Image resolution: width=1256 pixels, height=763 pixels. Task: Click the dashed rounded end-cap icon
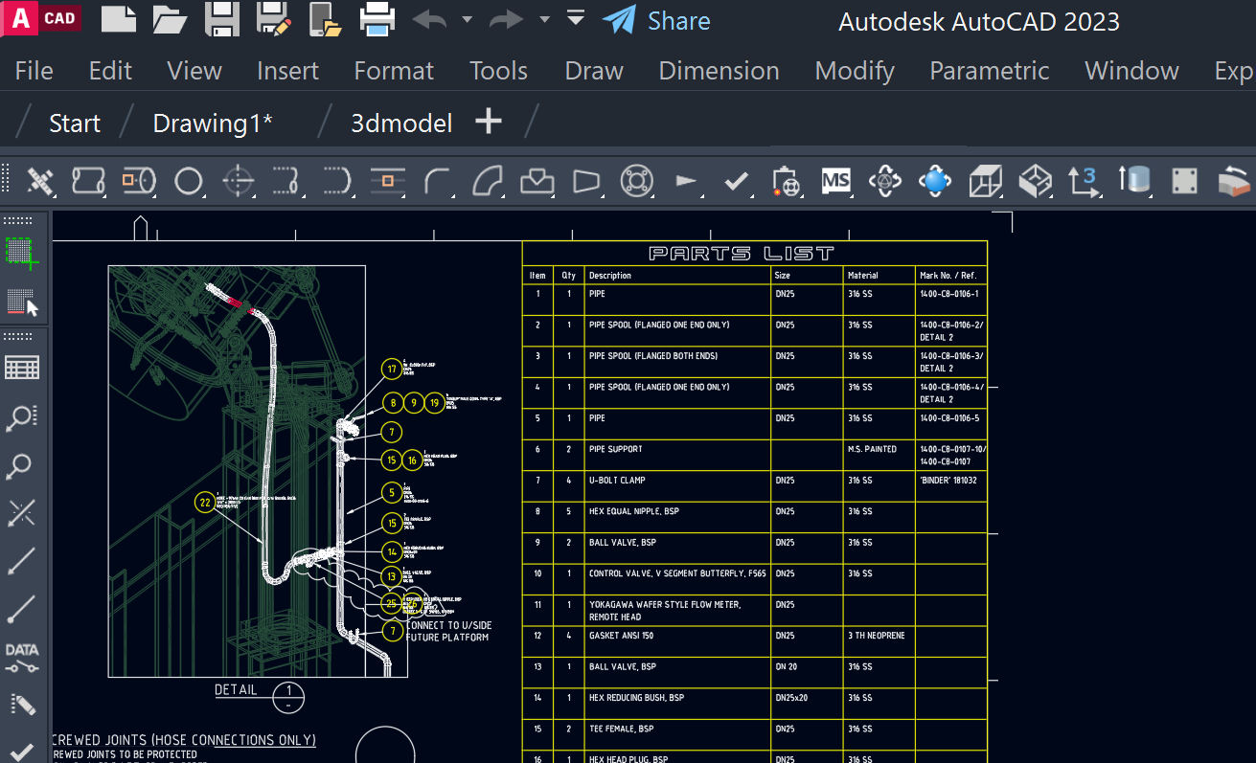pyautogui.click(x=337, y=180)
